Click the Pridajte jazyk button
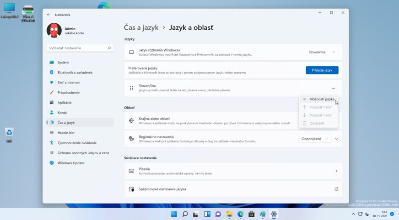399x220 pixels. click(322, 70)
